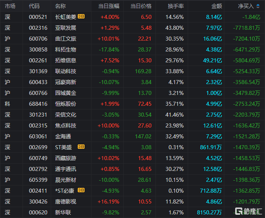Open stock 新华联

pos(63,212)
